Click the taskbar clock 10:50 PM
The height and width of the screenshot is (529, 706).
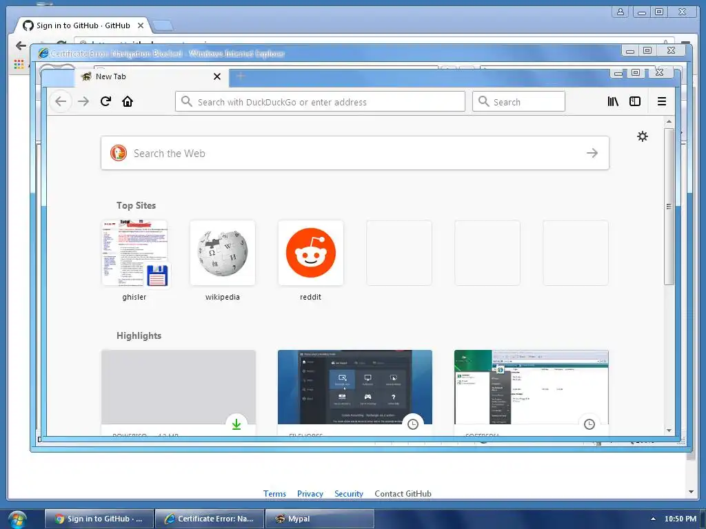[680, 519]
